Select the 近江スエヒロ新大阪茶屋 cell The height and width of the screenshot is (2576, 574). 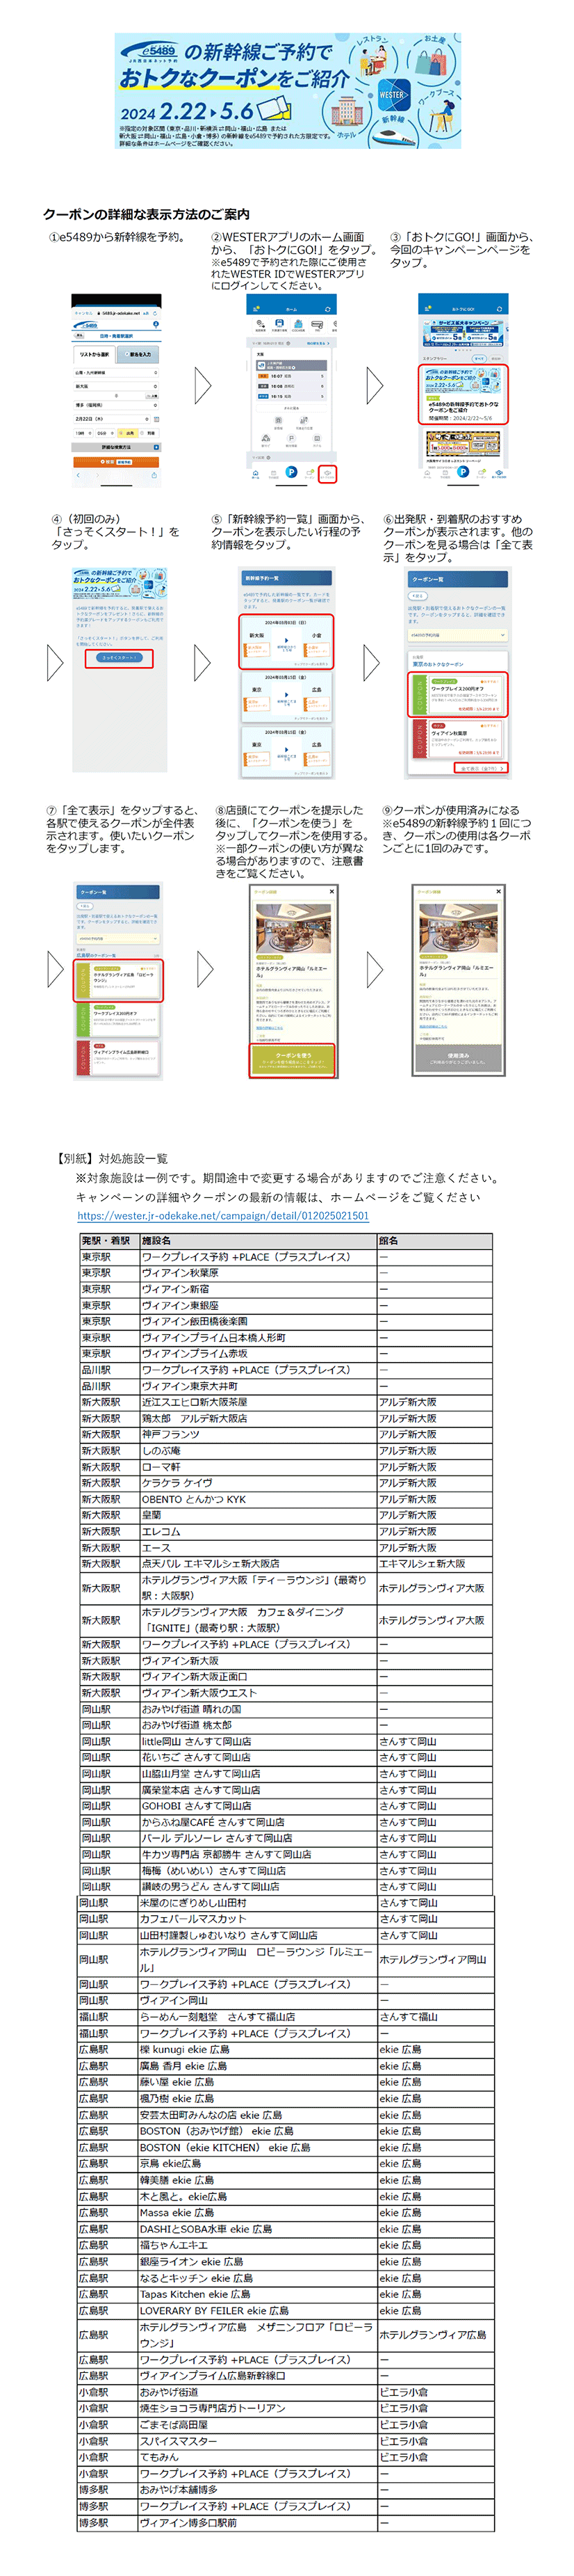point(258,1402)
